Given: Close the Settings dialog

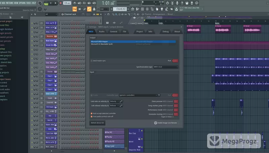Looking at the screenshot, I should 181,27.
